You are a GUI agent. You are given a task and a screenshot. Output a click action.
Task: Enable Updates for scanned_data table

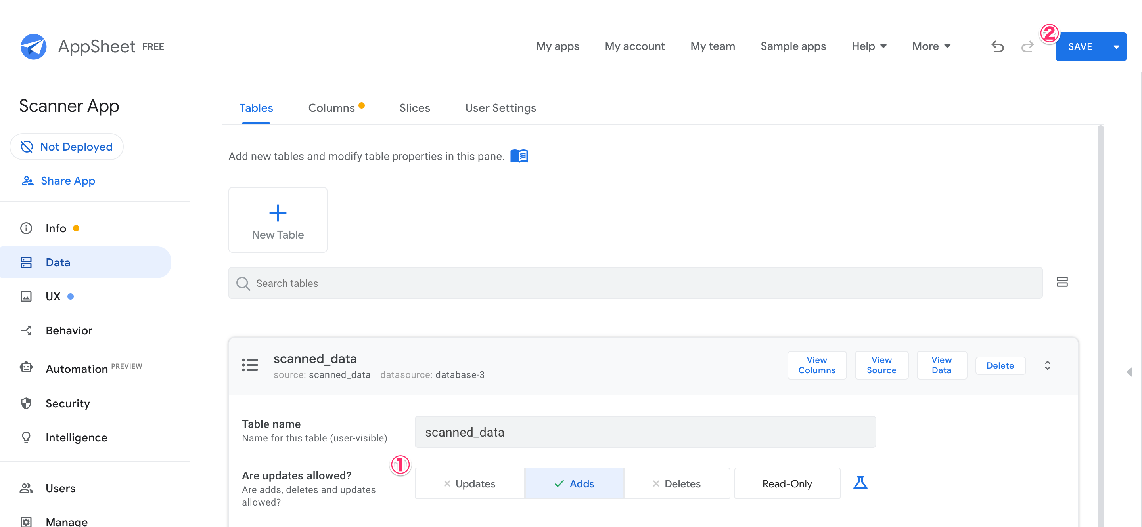469,483
